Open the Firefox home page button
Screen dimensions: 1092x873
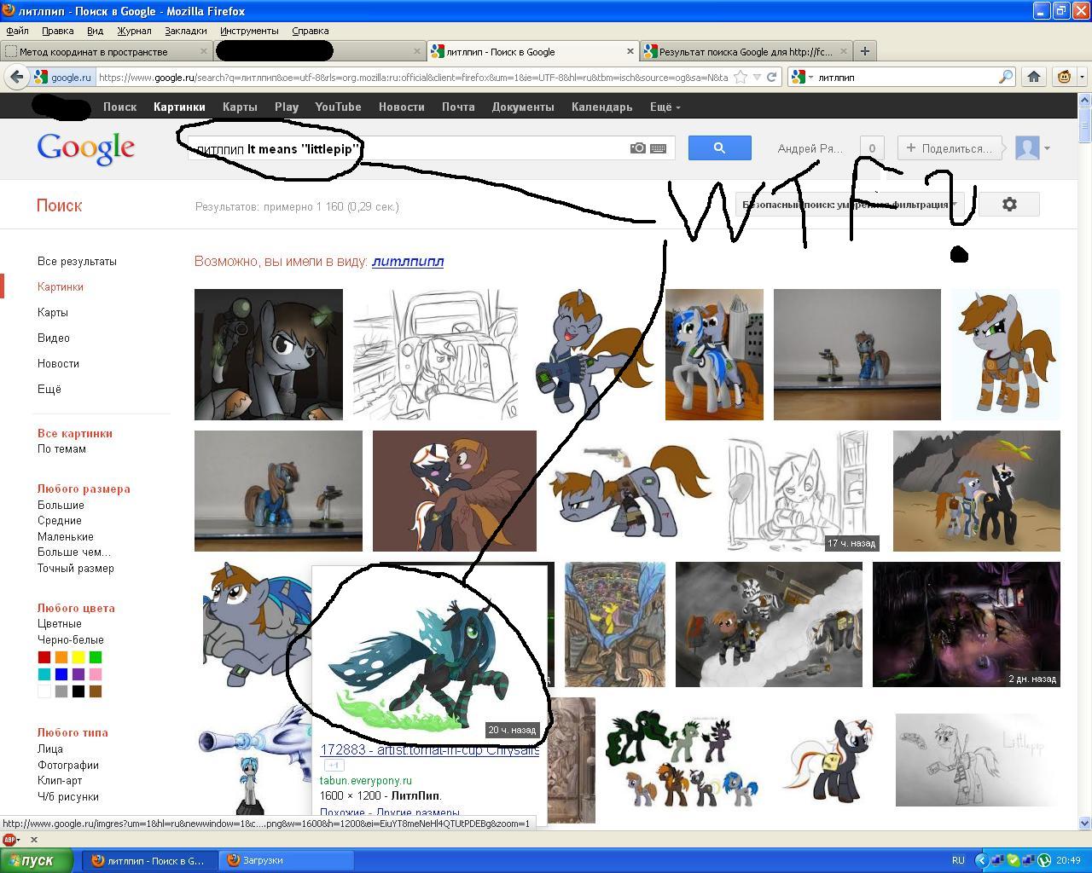coord(1034,77)
